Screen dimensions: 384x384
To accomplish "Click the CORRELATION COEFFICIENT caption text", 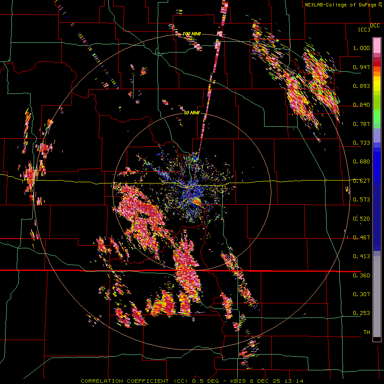I will point(125,381).
